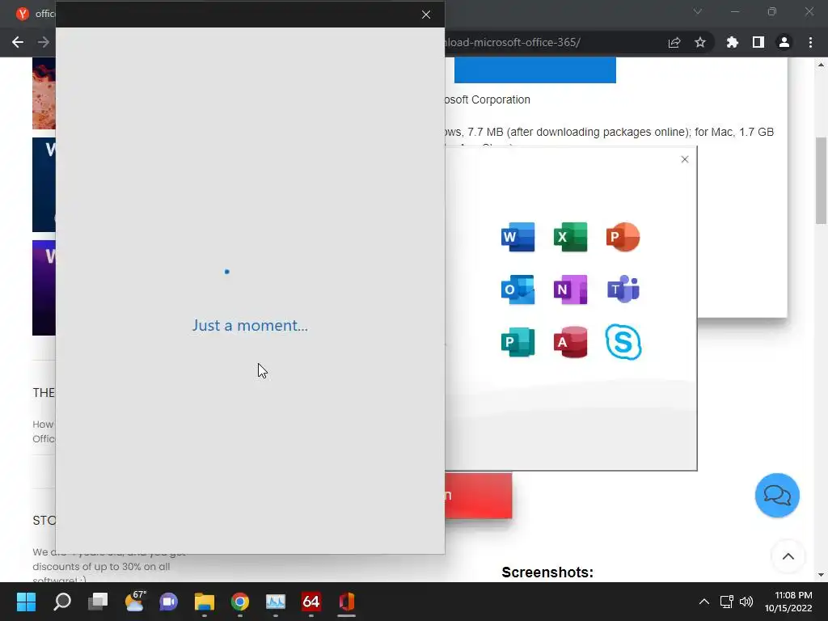Close the Office splash window

point(685,159)
